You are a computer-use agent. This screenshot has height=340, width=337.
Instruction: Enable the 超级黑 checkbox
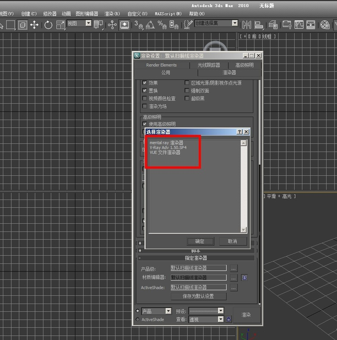coord(187,98)
